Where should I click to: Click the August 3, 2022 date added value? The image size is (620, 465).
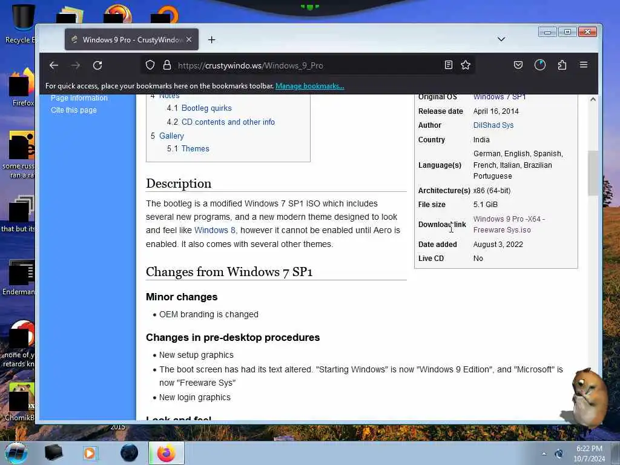(498, 245)
